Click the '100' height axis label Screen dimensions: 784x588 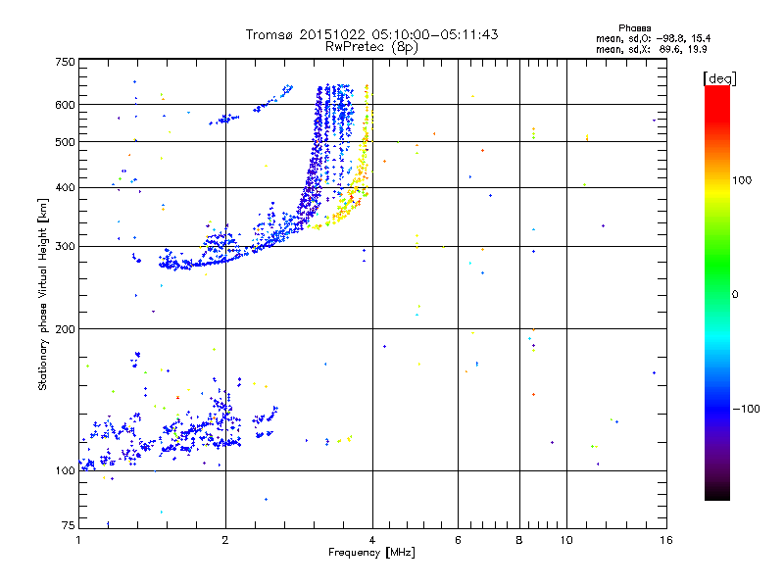[66, 470]
